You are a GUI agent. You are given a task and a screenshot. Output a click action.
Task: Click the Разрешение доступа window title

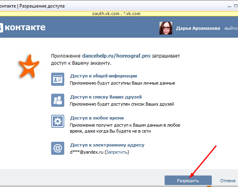point(42,6)
